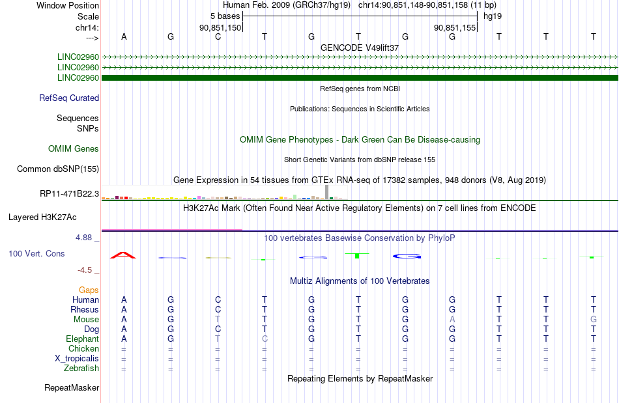Click the 90,851,155 coordinate marker
The height and width of the screenshot is (403, 619).
(x=454, y=27)
